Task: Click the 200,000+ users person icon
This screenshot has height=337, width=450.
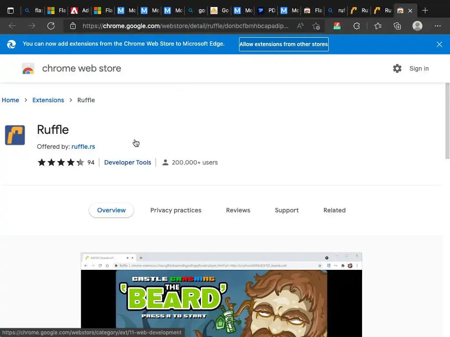Action: 165,162
